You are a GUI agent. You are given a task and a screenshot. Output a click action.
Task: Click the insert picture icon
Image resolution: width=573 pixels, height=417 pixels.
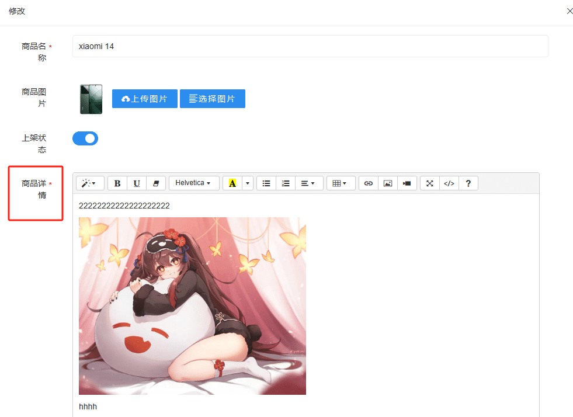[388, 183]
